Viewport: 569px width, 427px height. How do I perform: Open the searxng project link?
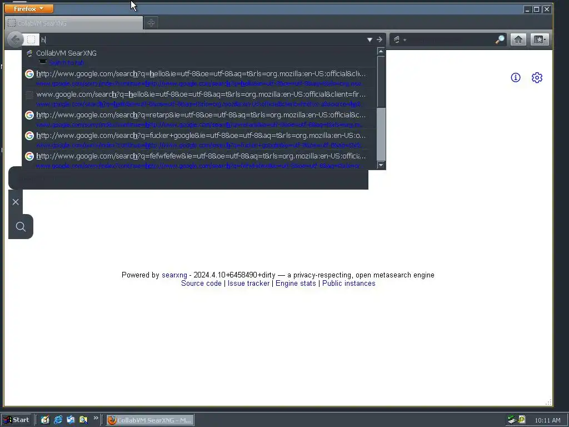click(174, 275)
